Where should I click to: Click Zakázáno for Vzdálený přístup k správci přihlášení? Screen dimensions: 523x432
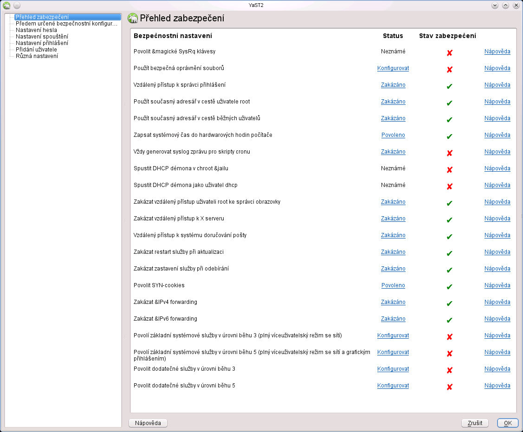[393, 85]
